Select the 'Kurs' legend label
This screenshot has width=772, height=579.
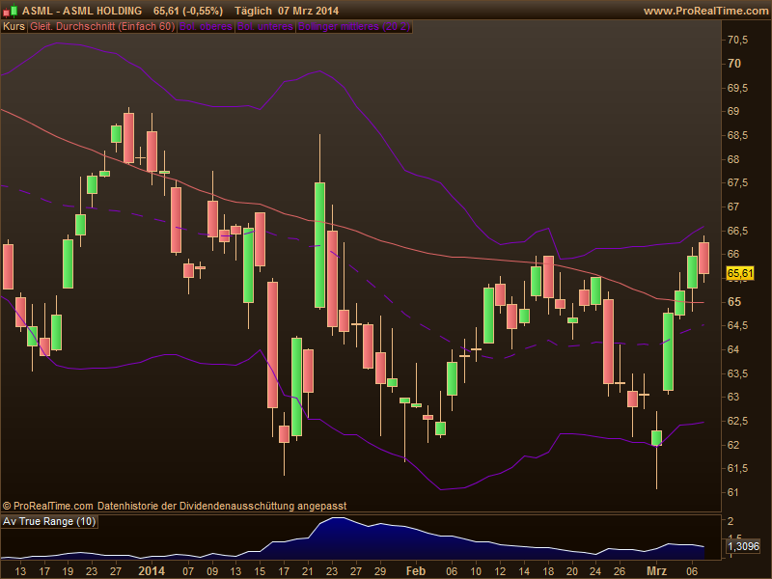(14, 27)
